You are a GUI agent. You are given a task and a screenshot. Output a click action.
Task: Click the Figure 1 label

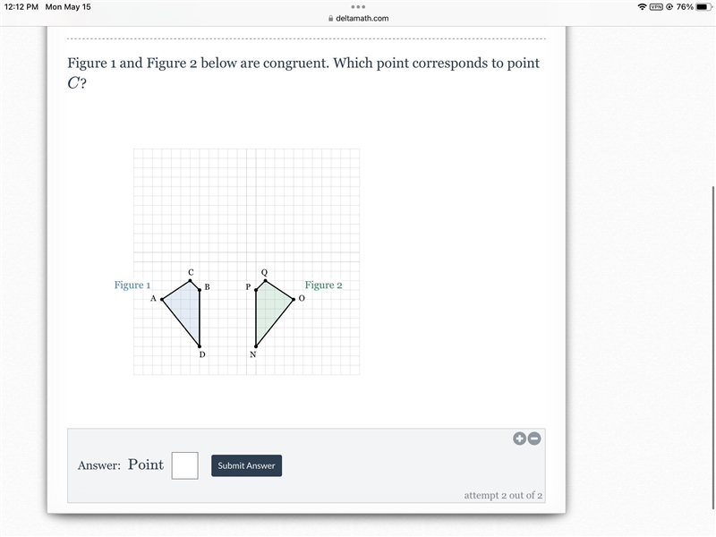tap(132, 285)
